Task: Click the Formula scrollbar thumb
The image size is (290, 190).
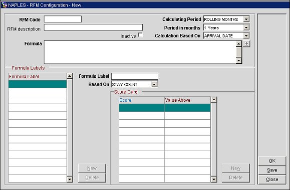Action: pyautogui.click(x=239, y=52)
